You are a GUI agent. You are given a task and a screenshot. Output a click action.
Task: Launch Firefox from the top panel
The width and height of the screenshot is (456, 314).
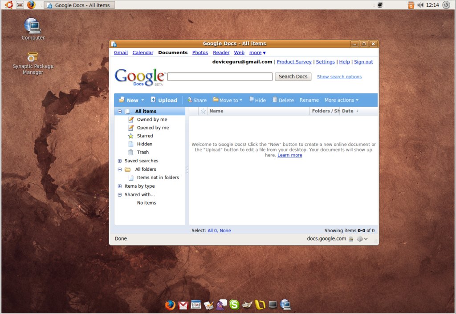click(x=31, y=5)
